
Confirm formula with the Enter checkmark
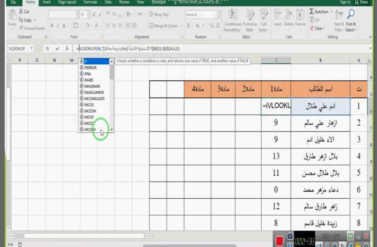pyautogui.click(x=57, y=49)
